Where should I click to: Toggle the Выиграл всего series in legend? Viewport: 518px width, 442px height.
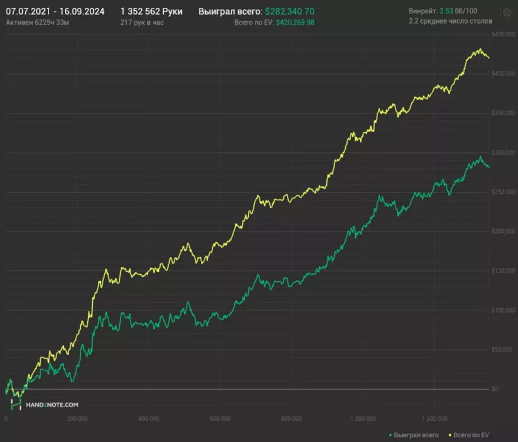pos(415,435)
